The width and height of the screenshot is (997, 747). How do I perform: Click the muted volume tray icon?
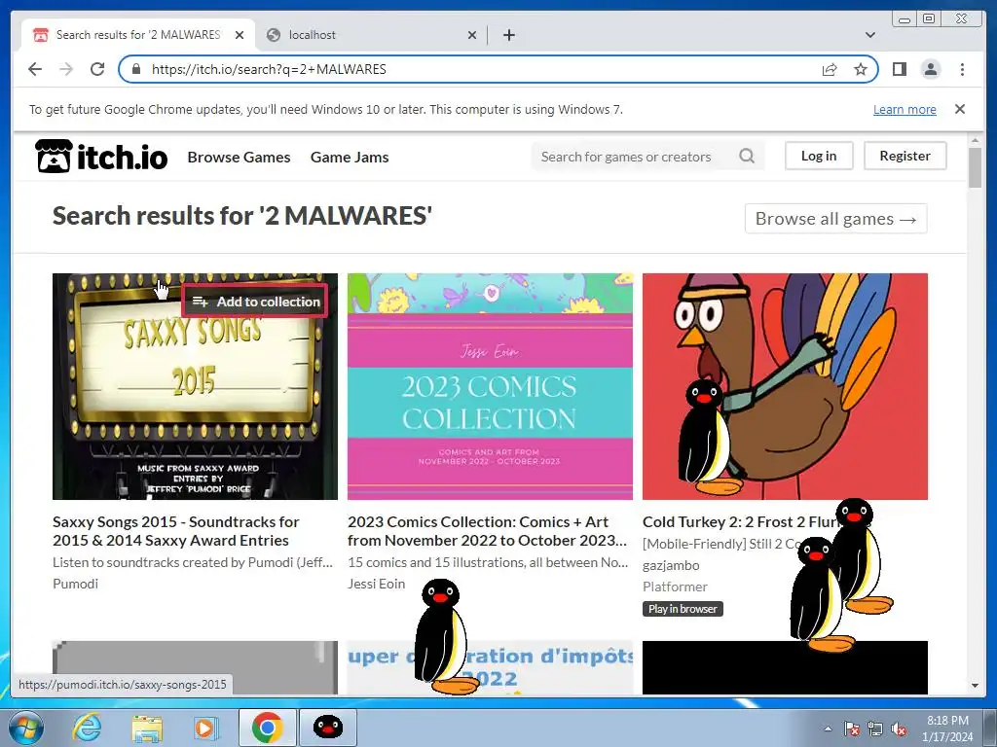click(899, 729)
